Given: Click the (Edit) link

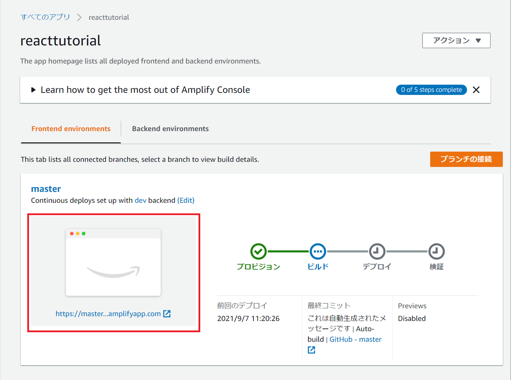Looking at the screenshot, I should 186,200.
